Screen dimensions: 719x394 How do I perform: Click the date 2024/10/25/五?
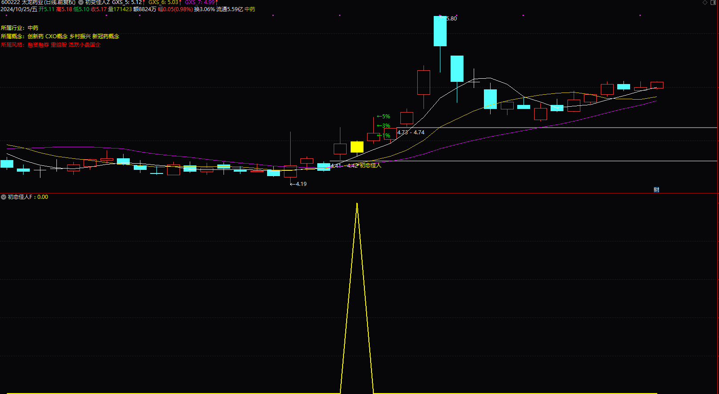19,9
